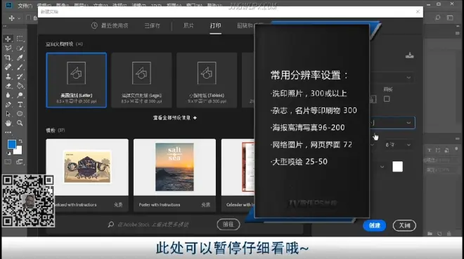Click the Move tool icon in options bar
464x259 pixels.
(x=11, y=18)
